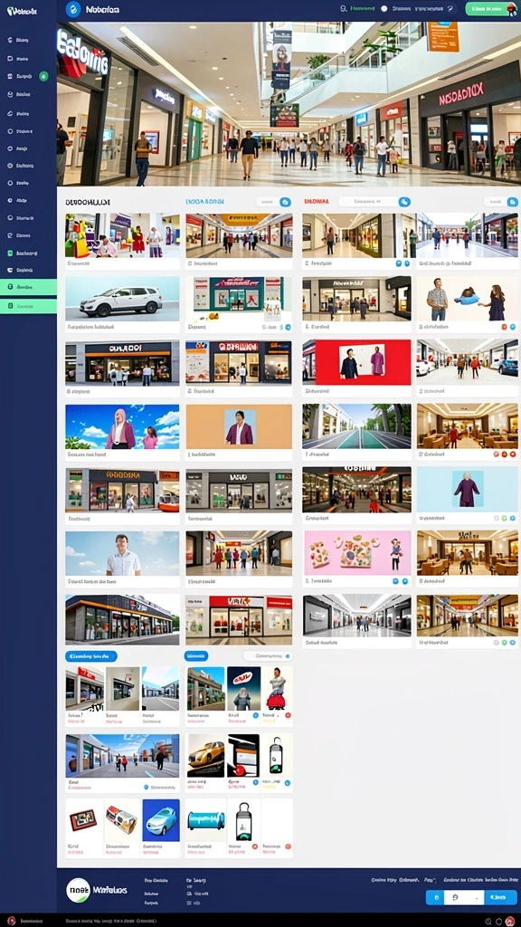
Task: Open the figure sitting on red ball thumbnail
Action: click(x=277, y=689)
